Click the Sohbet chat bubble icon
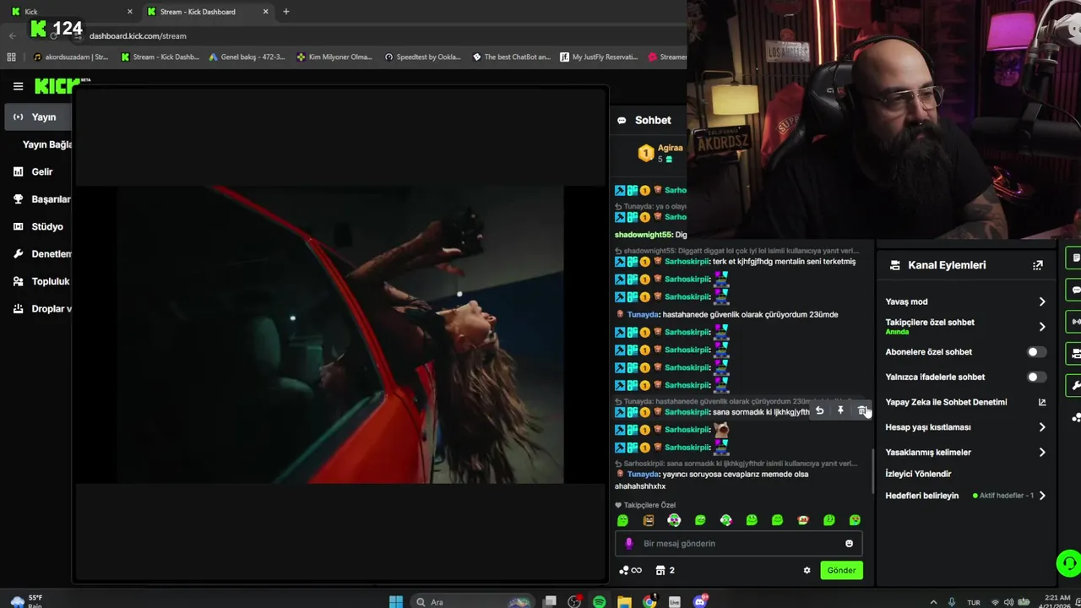 [622, 121]
